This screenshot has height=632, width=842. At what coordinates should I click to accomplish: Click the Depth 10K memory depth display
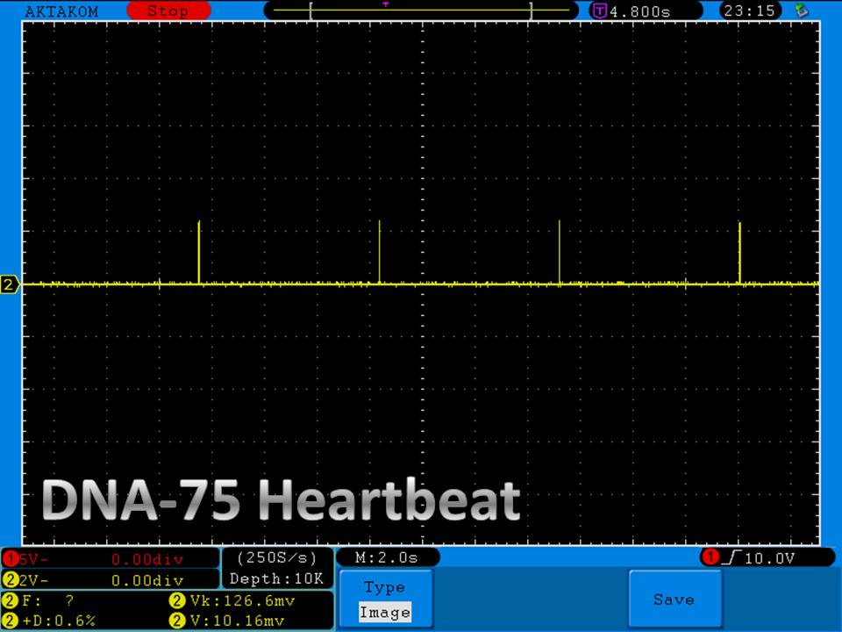click(x=276, y=579)
